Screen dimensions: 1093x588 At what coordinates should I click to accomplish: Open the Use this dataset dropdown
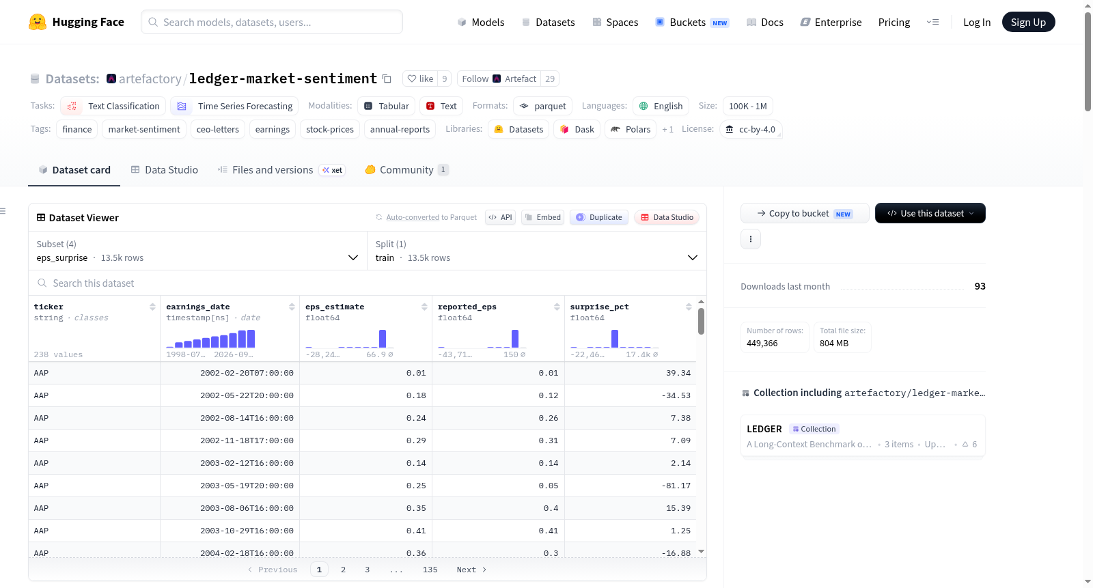[930, 213]
